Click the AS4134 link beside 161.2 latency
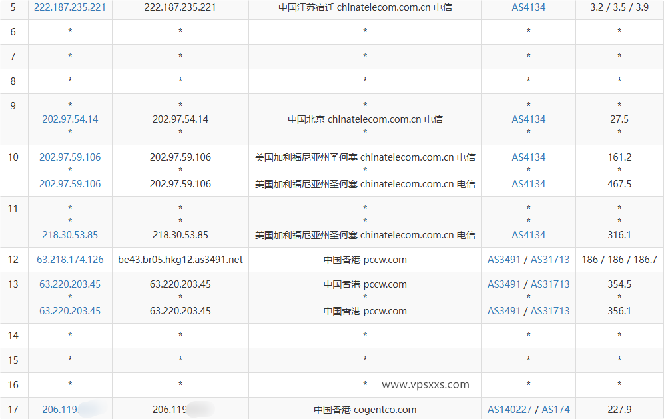 coord(528,157)
